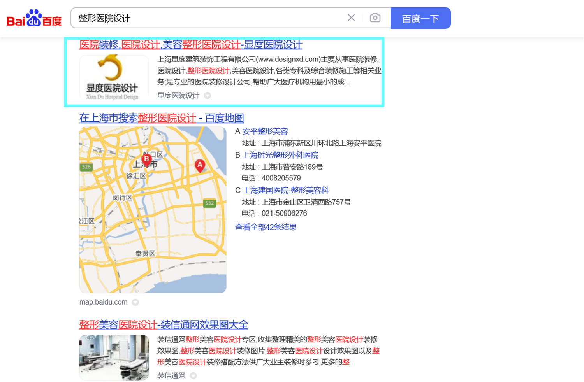This screenshot has width=584, height=382.
Task: Clear the search box with the X icon
Action: [351, 18]
